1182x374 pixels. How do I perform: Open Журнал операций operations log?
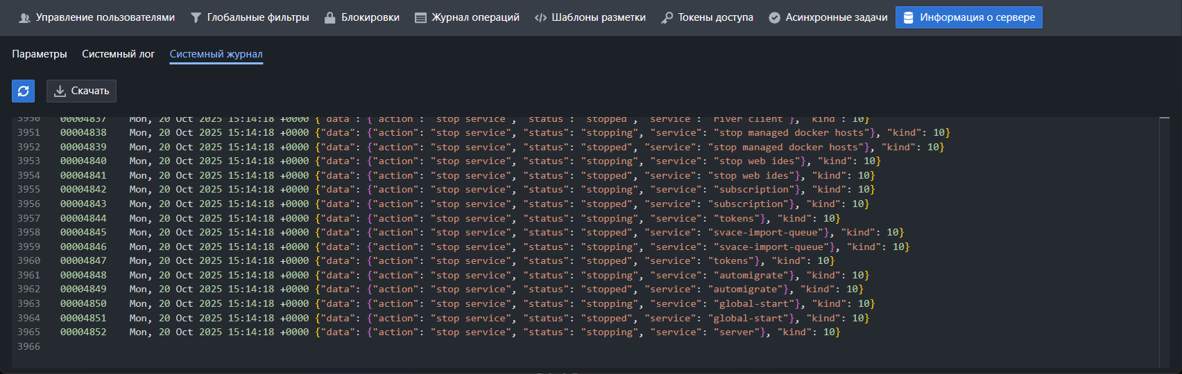coord(467,17)
